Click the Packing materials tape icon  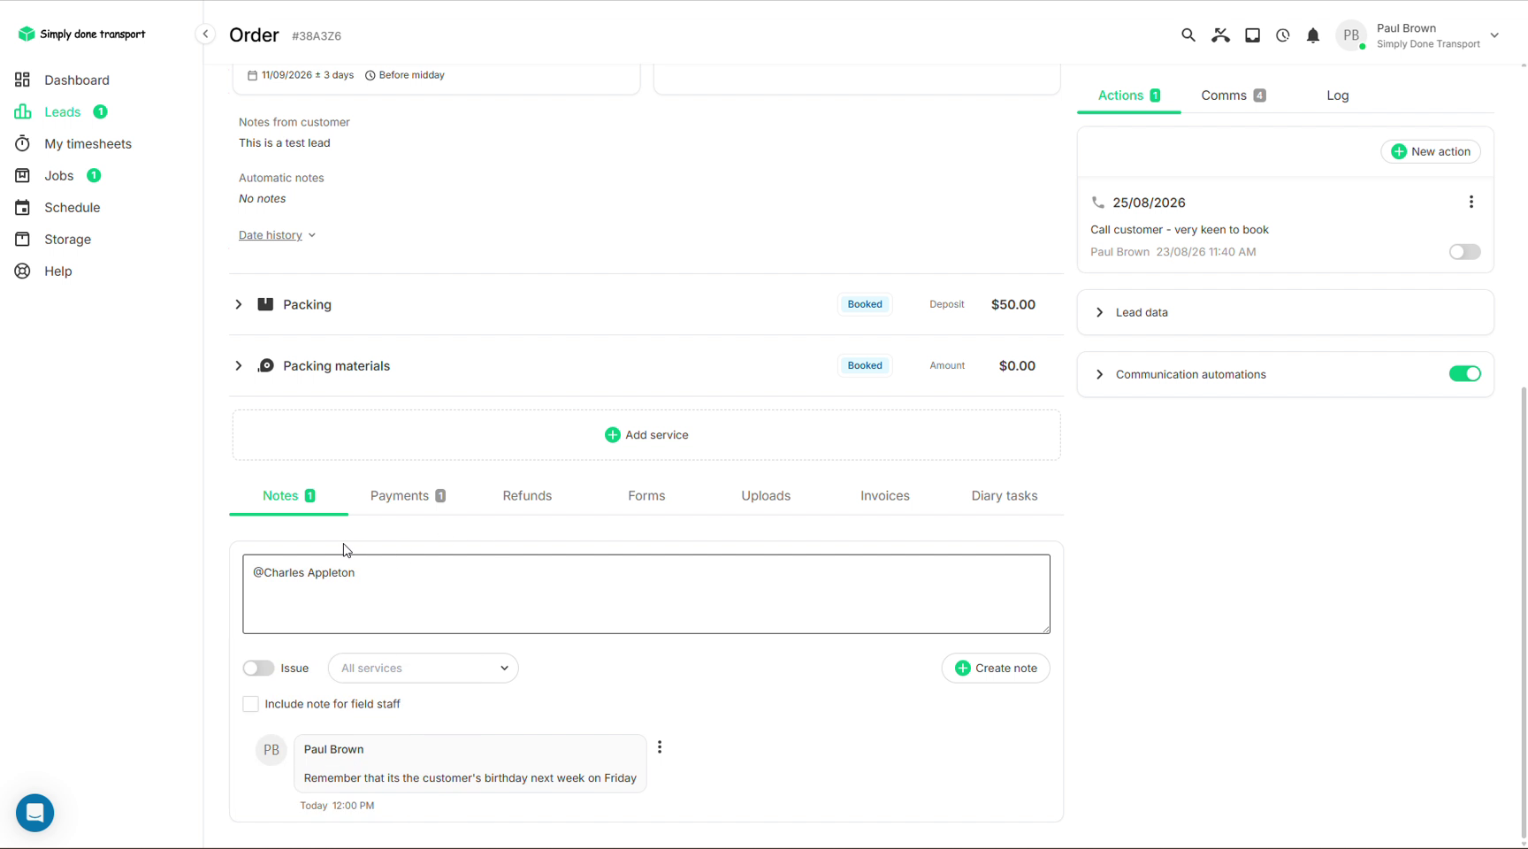pyautogui.click(x=265, y=365)
